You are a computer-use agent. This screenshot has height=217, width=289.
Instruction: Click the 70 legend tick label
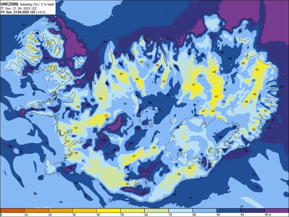pos(170,215)
